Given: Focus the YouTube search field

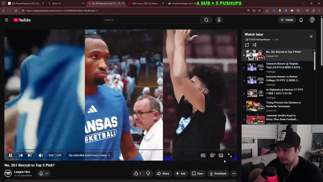Looking at the screenshot, I should [x=151, y=20].
